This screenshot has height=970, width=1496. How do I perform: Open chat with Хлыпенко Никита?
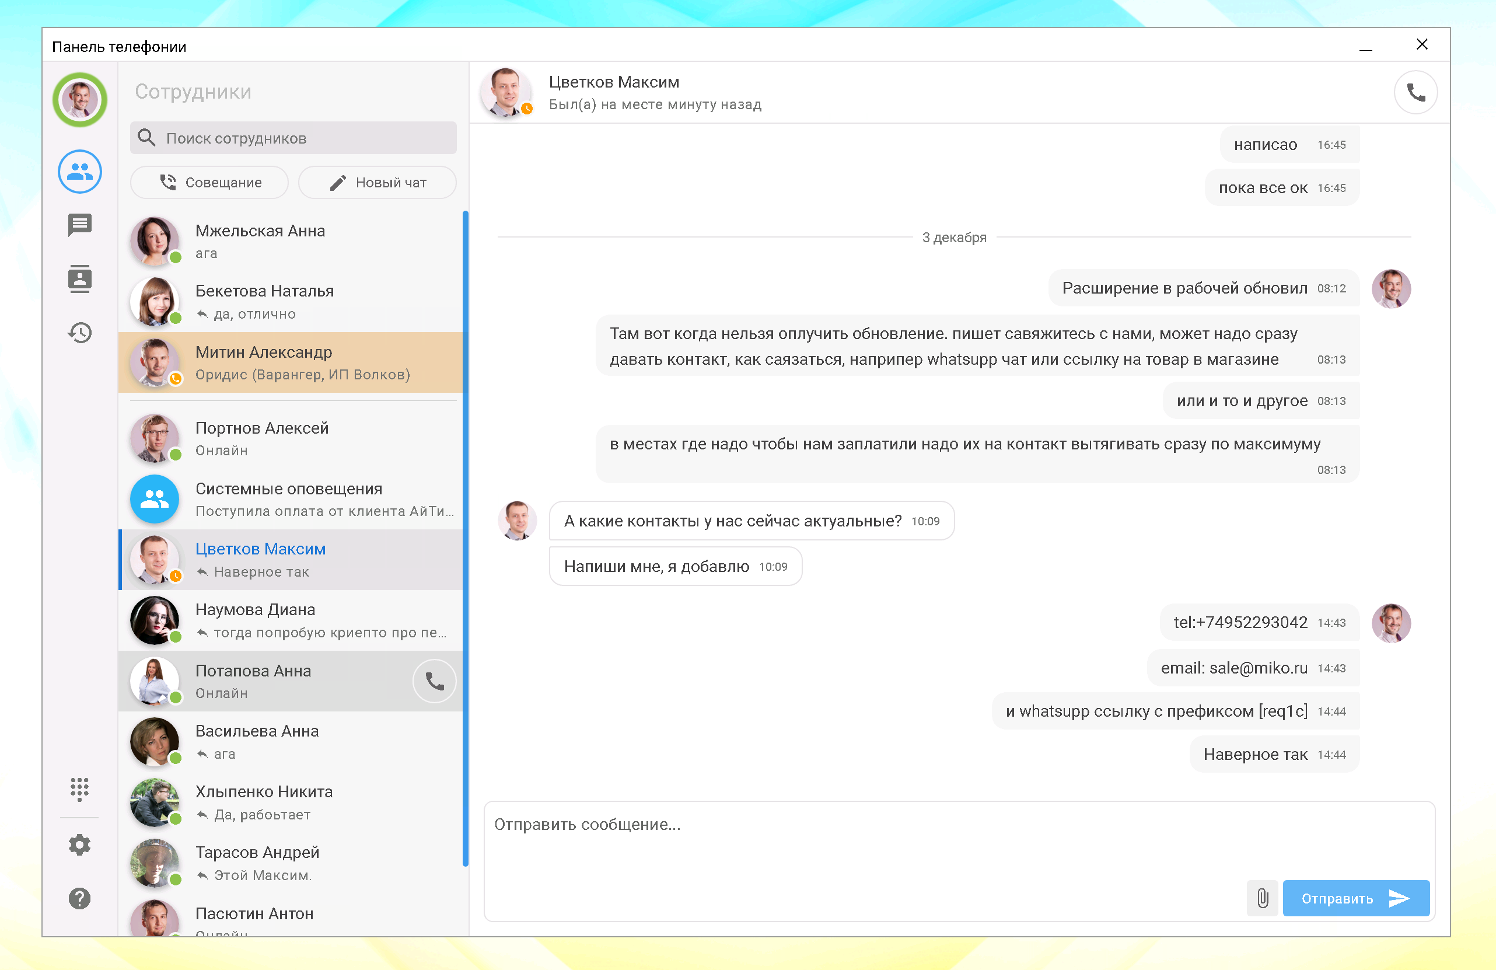pyautogui.click(x=291, y=802)
